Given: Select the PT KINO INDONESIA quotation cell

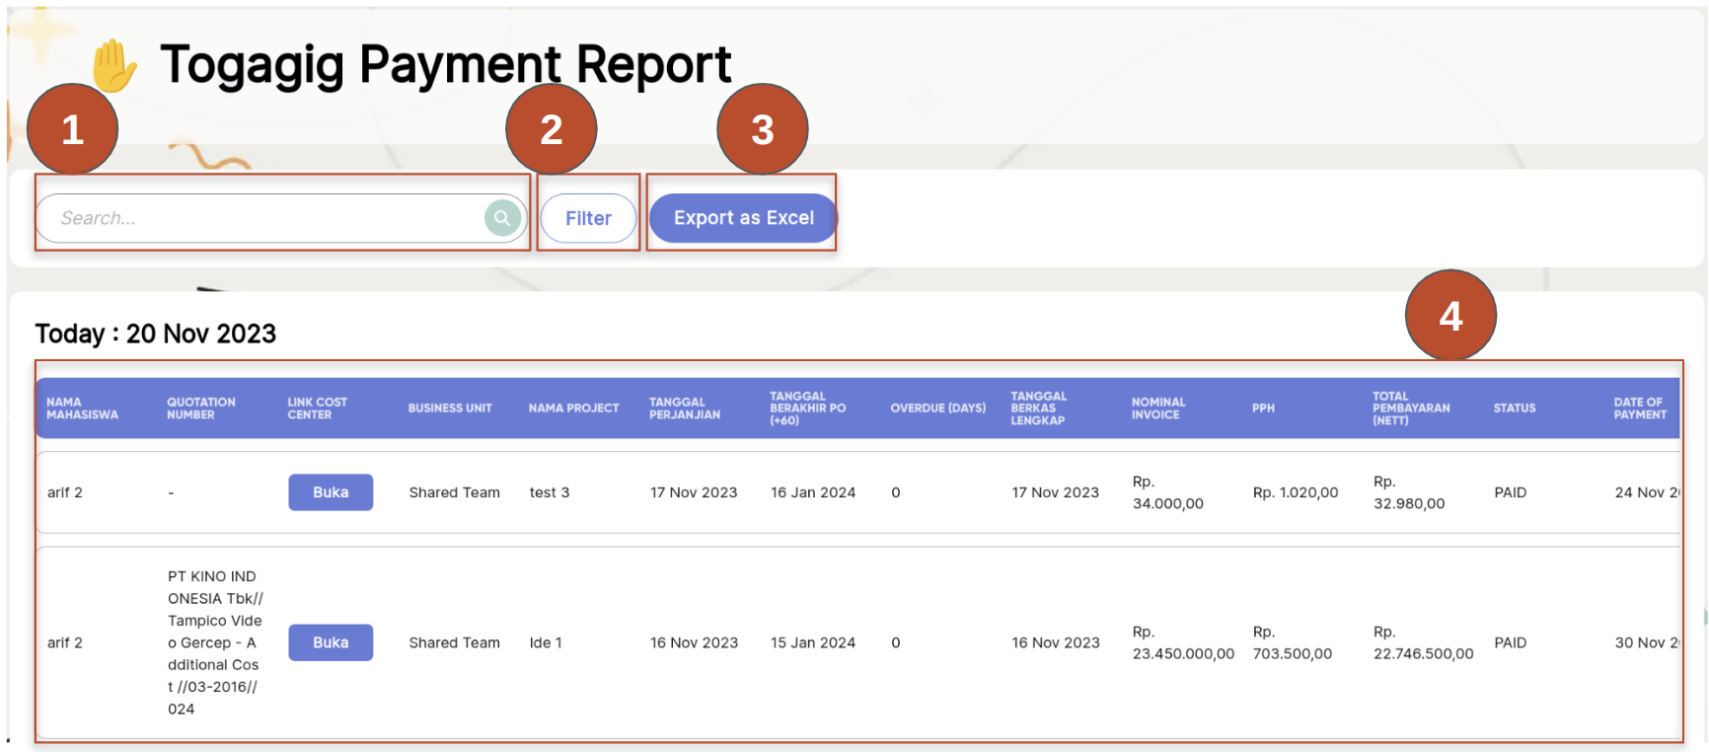Looking at the screenshot, I should click(x=214, y=642).
